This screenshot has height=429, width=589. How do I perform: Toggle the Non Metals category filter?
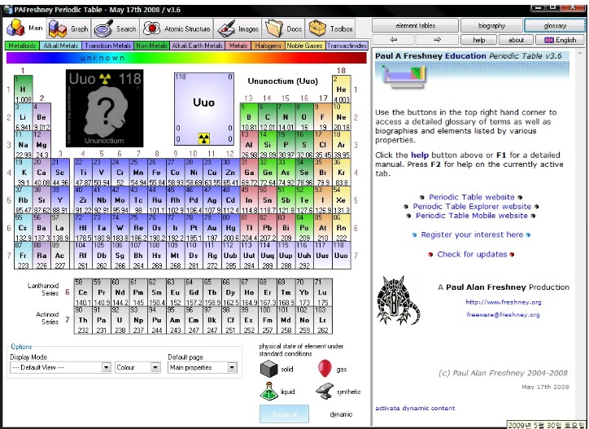click(152, 46)
